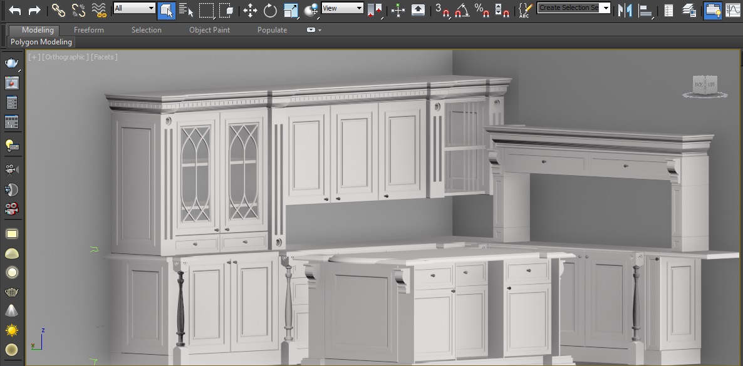Toggle Angle Snap on the toolbar
Screen dimensions: 743x366
coord(461,10)
